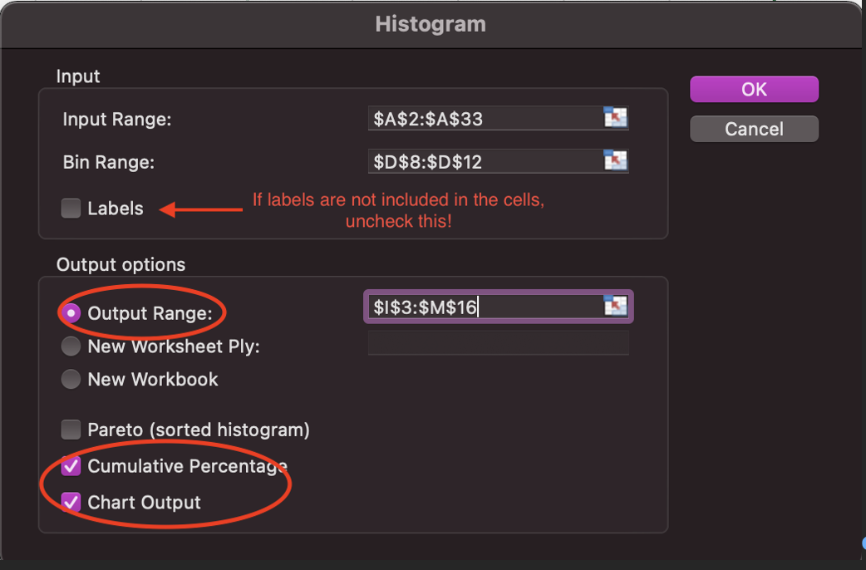
Task: Uncheck the Cumulative Percentage checkbox
Action: [x=71, y=466]
